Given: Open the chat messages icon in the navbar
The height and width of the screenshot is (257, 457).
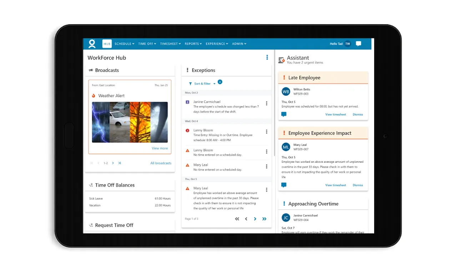Looking at the screenshot, I should 358,44.
